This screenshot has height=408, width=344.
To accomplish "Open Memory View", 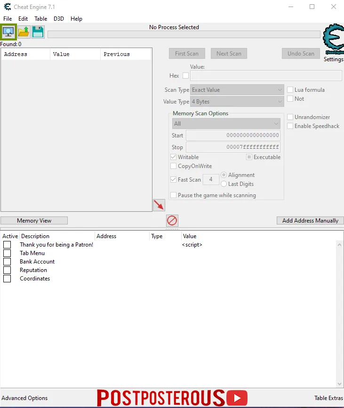I will coord(34,221).
